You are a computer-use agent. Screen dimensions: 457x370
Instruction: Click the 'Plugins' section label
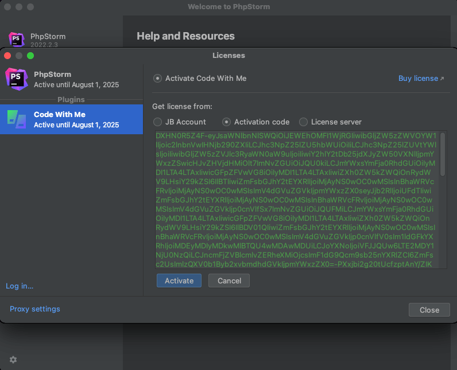(71, 100)
